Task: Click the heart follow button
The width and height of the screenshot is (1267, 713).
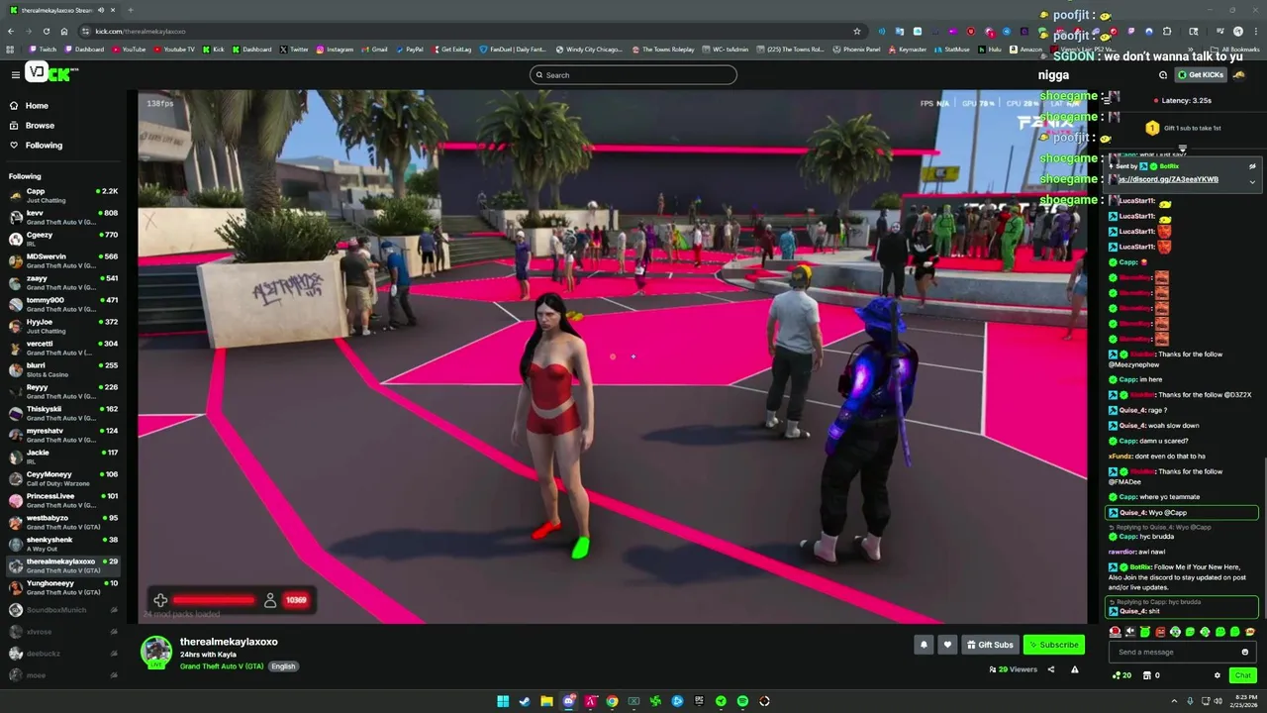Action: 947,645
